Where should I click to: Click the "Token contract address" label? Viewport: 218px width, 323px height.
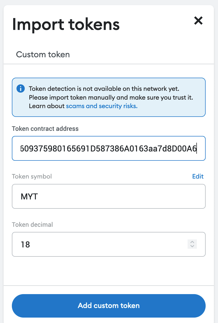[45, 128]
